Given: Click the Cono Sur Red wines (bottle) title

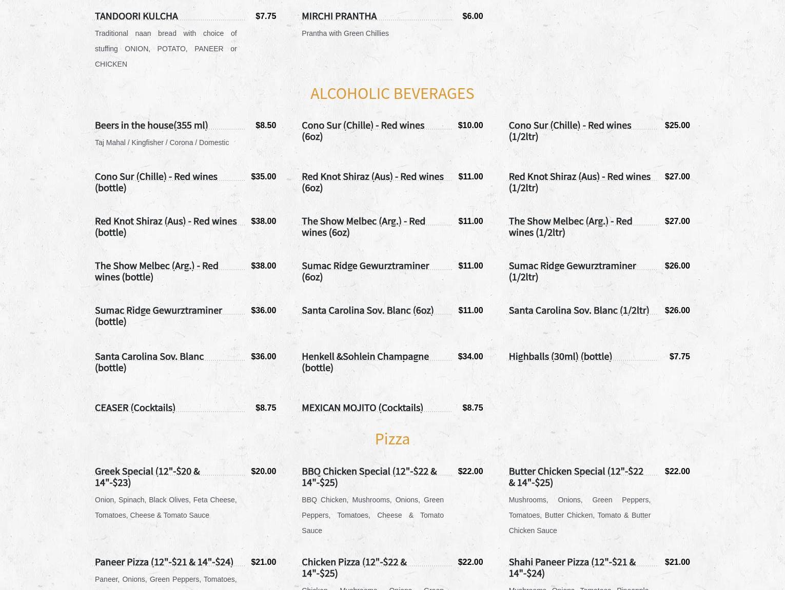Looking at the screenshot, I should pyautogui.click(x=156, y=182).
